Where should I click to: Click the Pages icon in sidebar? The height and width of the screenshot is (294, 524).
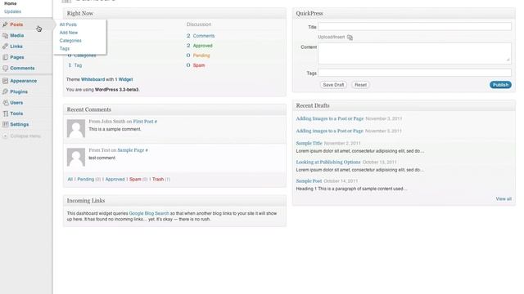(5, 57)
